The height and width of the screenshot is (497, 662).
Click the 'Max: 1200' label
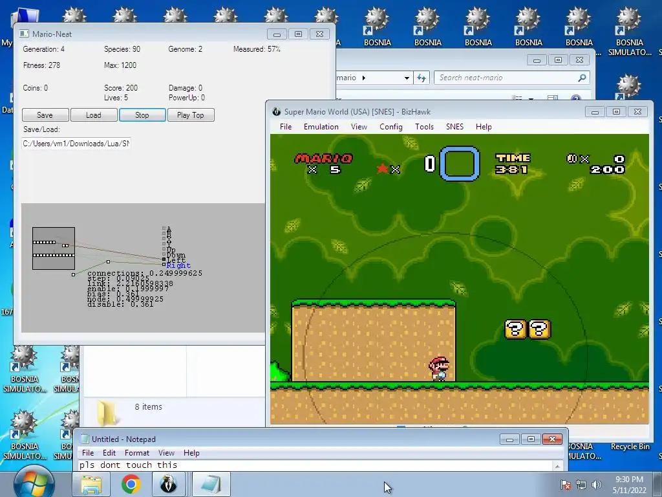tap(120, 65)
